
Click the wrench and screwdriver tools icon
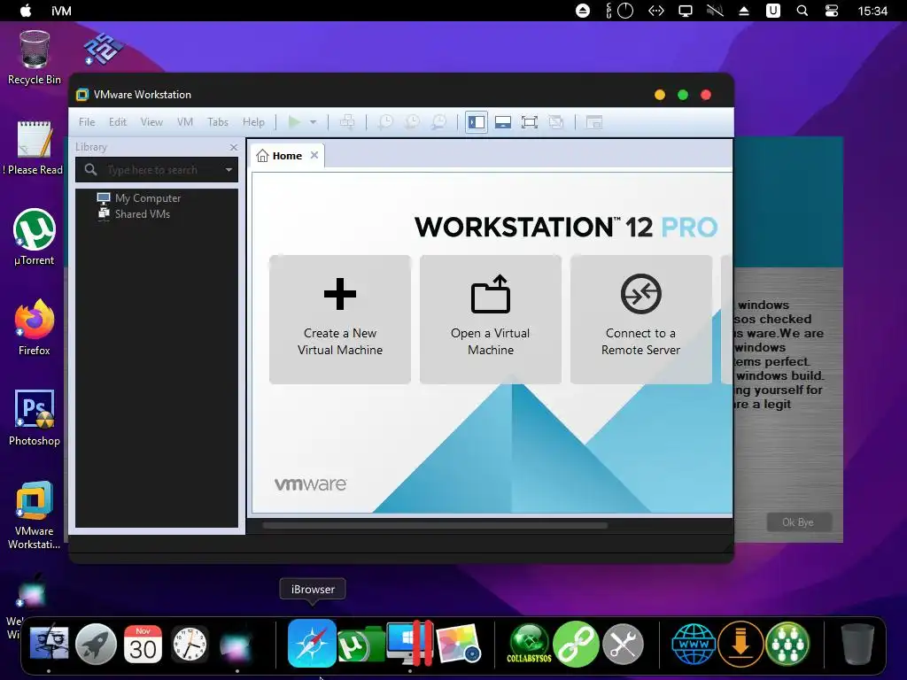623,644
